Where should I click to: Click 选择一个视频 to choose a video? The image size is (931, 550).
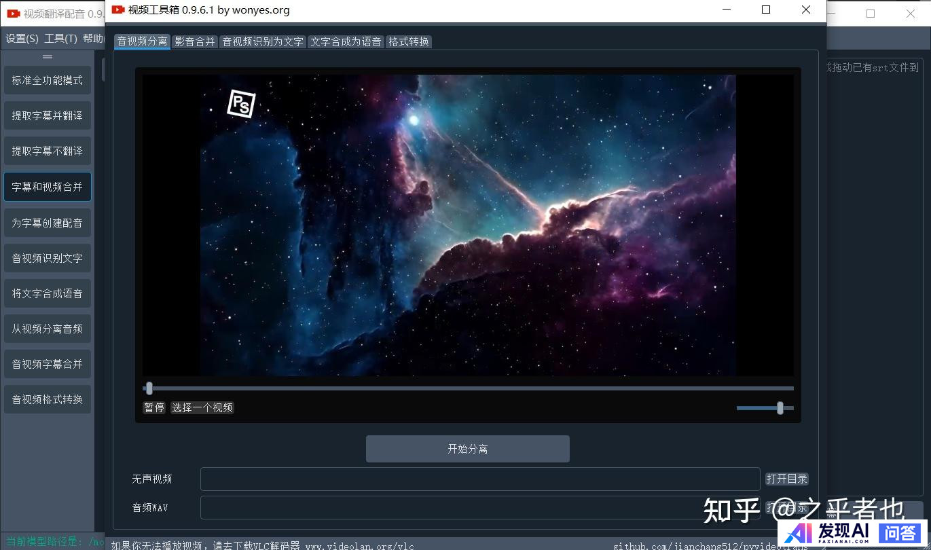click(x=202, y=407)
